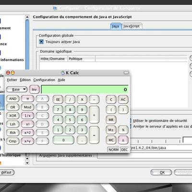
Task: Click the sidebar scroll down arrow at bottom
Action: pos(27,163)
